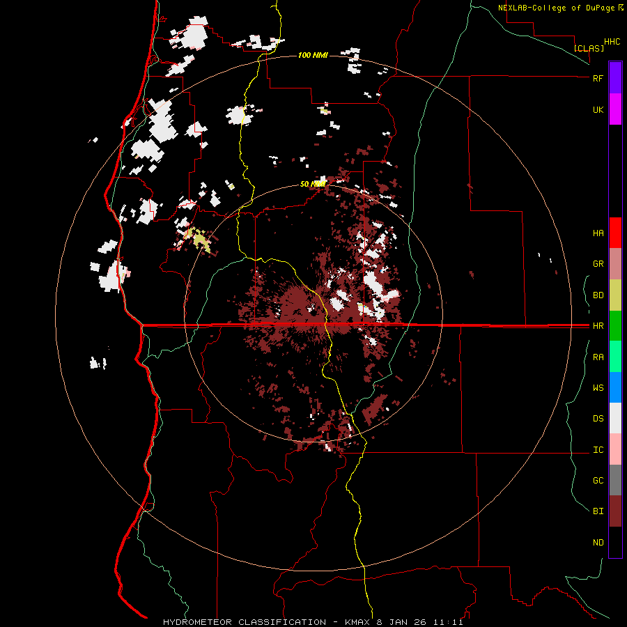Click the 11:11 timestamp
The width and height of the screenshot is (627, 627).
coord(447,622)
